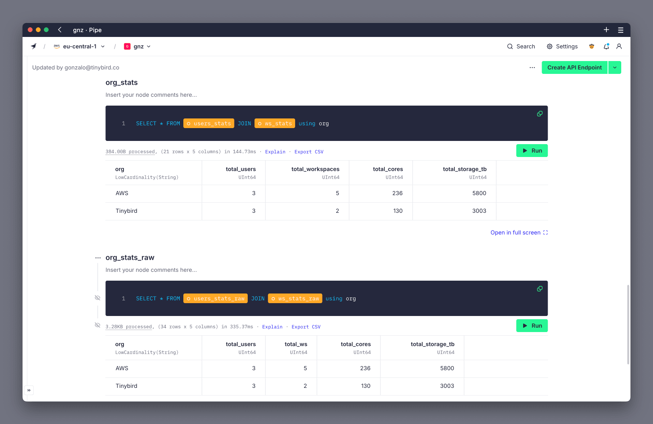
Task: Expand the Create API Endpoint dropdown arrow
Action: (615, 67)
